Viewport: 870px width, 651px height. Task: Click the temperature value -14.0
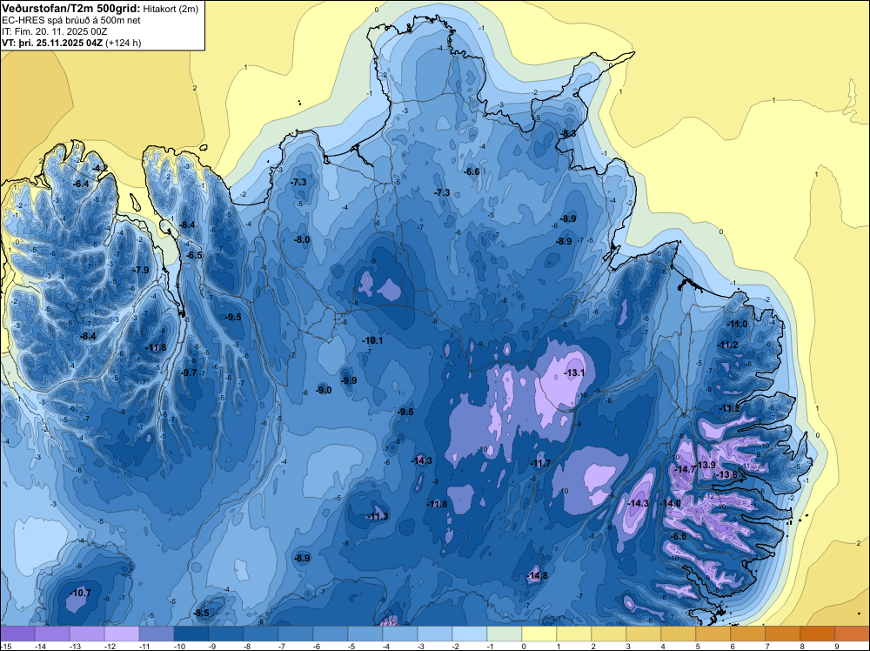coord(670,503)
